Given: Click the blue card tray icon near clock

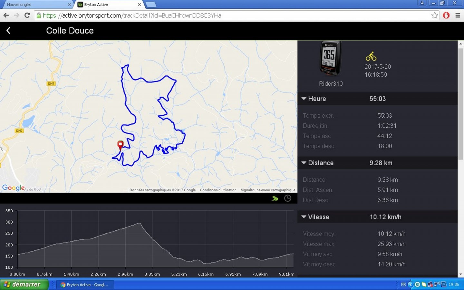Looking at the screenshot, I should tap(444, 285).
